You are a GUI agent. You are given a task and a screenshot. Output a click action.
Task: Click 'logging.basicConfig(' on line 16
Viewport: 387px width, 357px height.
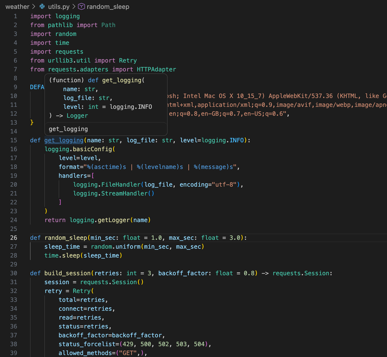point(80,149)
